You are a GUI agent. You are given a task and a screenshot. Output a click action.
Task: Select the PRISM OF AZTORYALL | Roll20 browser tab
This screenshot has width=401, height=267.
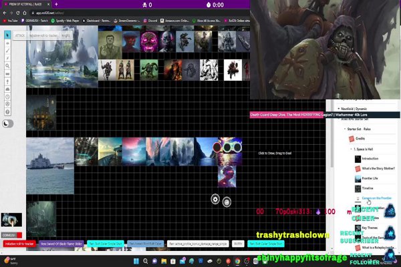coord(25,5)
